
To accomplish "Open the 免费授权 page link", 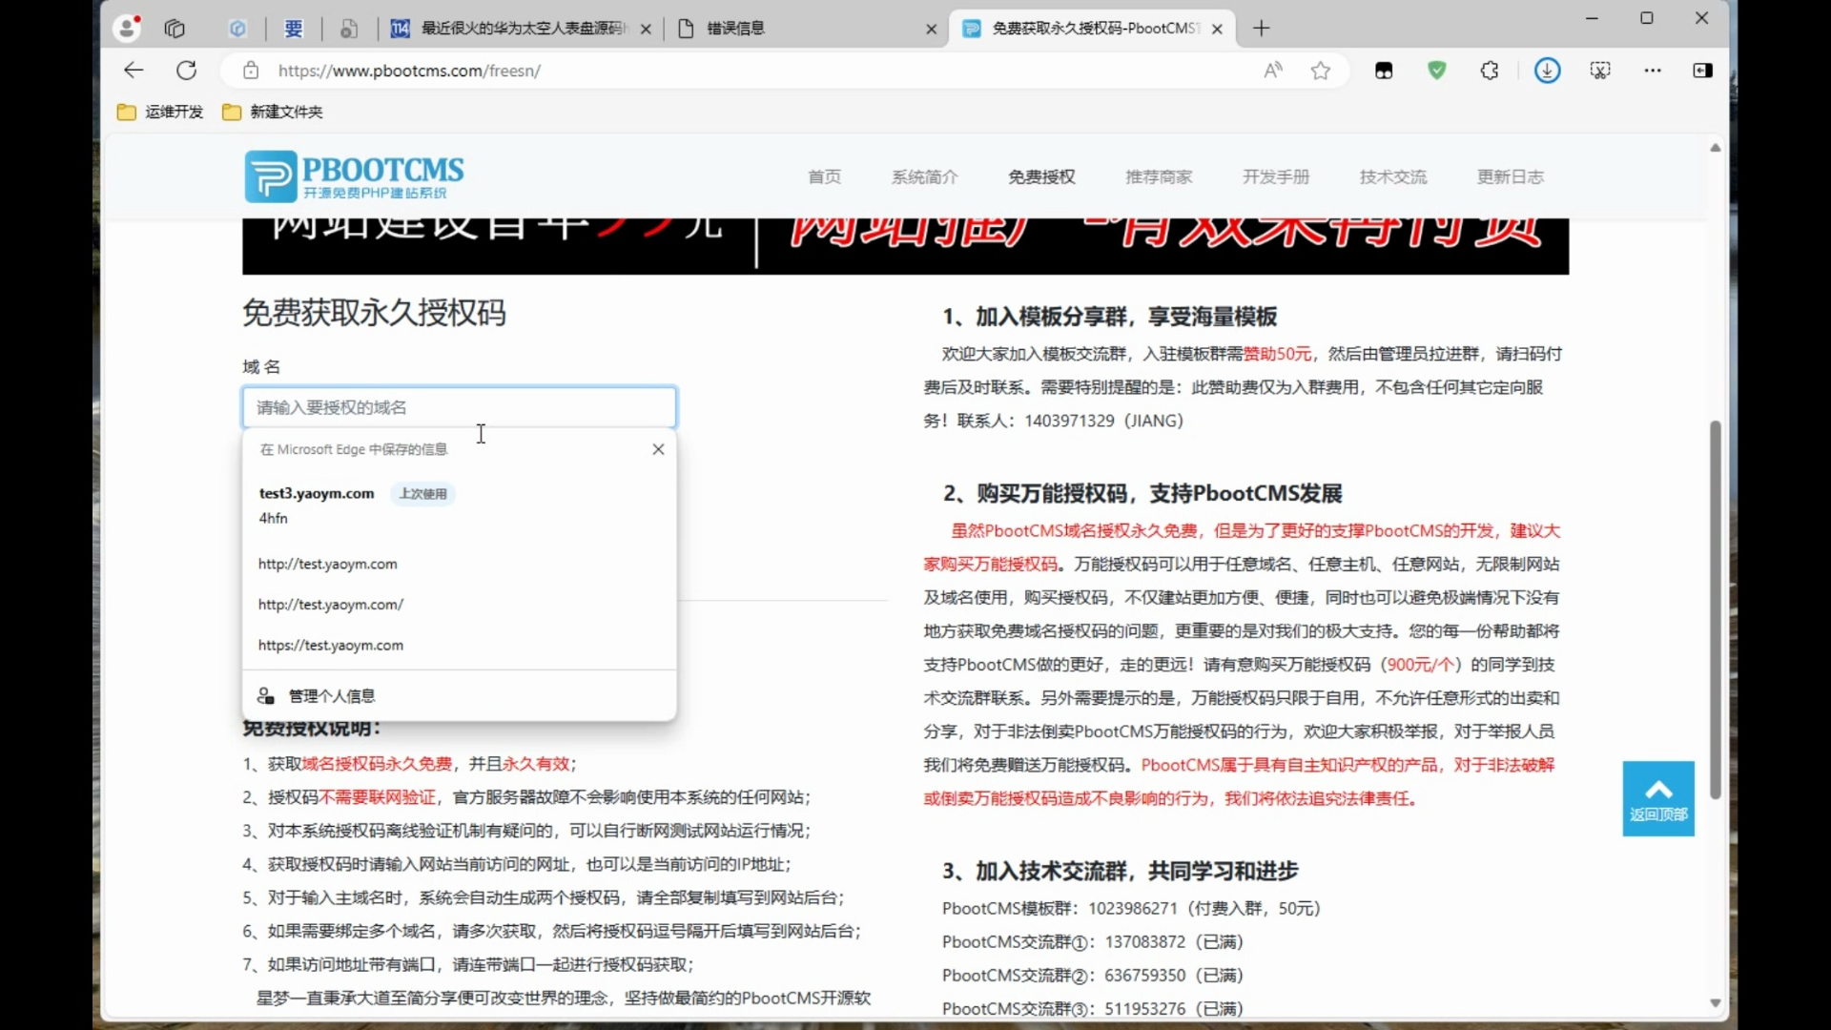I will [1040, 176].
